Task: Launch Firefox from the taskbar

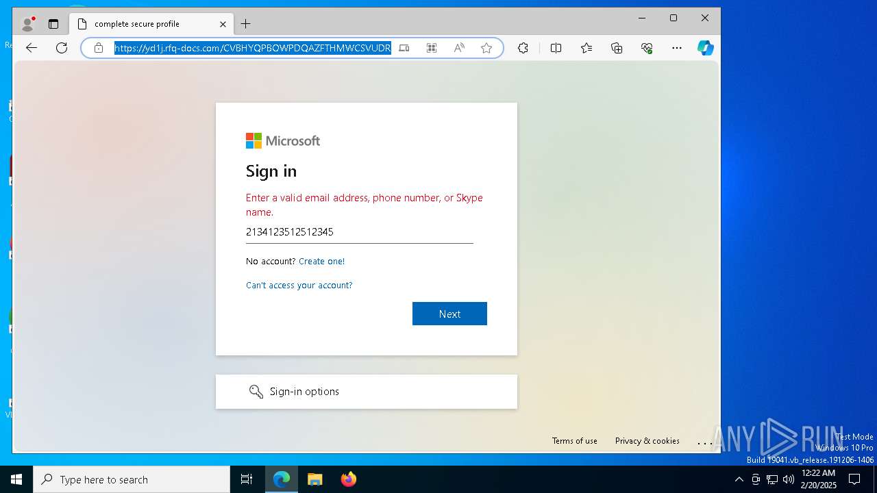Action: click(x=348, y=479)
